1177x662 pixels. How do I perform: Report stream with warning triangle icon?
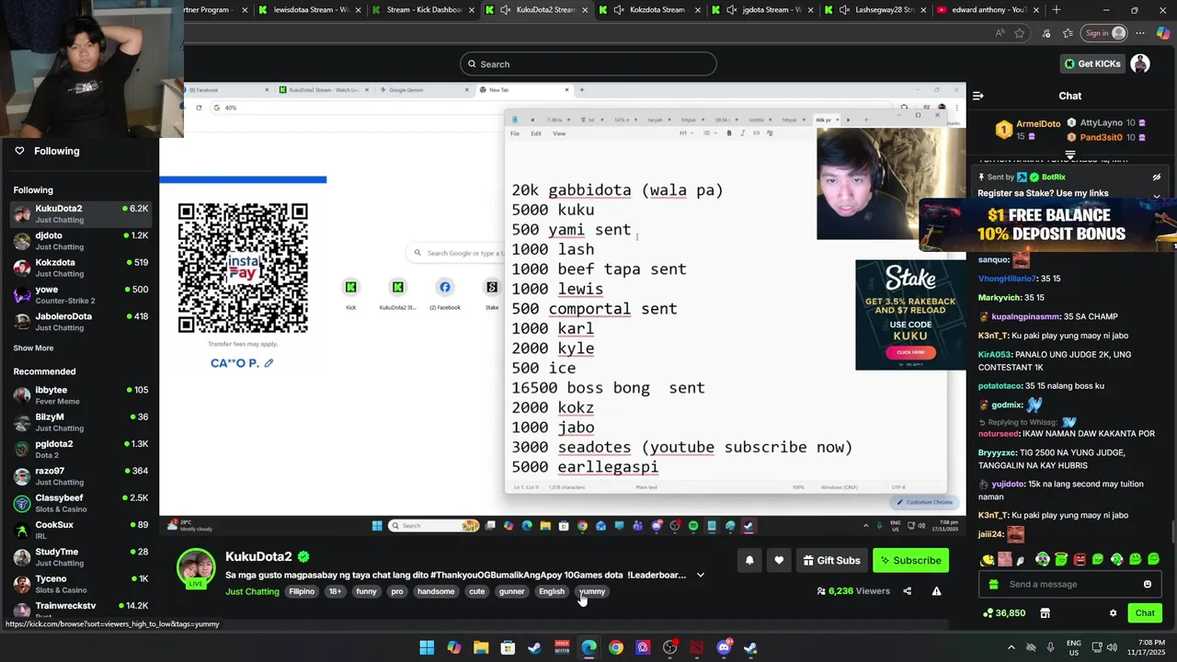(x=936, y=591)
